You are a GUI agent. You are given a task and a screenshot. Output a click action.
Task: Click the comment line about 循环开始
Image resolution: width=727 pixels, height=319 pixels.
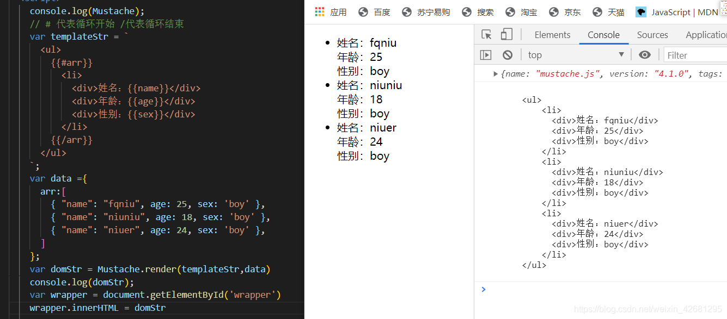(107, 24)
